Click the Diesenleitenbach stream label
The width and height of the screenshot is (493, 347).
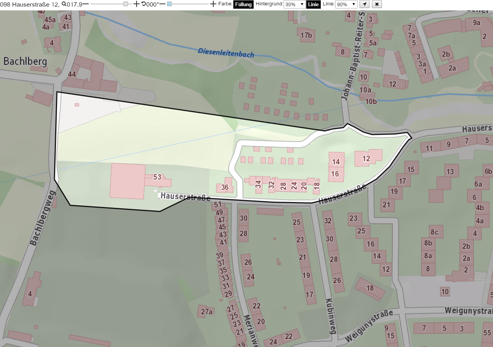pyautogui.click(x=226, y=52)
